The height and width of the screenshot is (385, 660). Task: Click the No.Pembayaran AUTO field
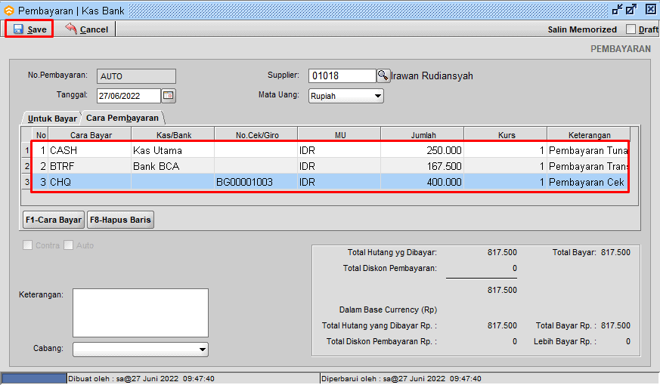136,76
